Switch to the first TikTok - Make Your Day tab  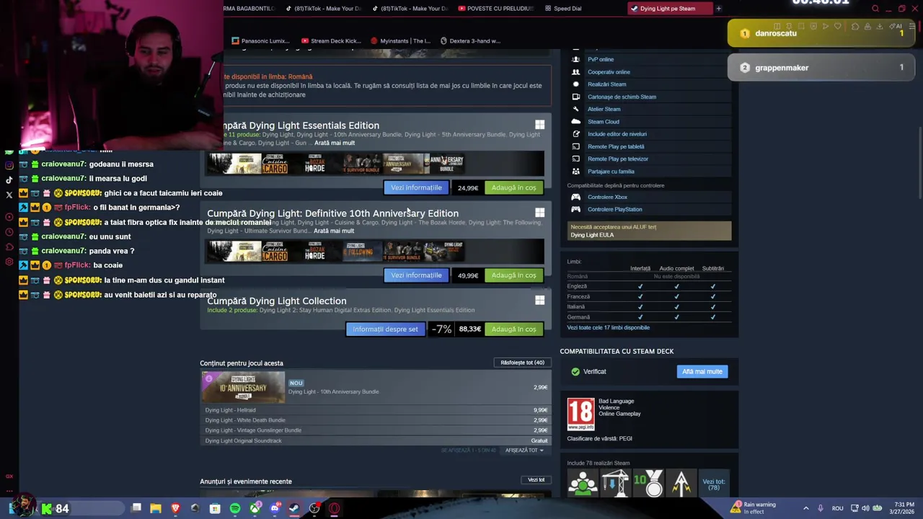coord(323,9)
